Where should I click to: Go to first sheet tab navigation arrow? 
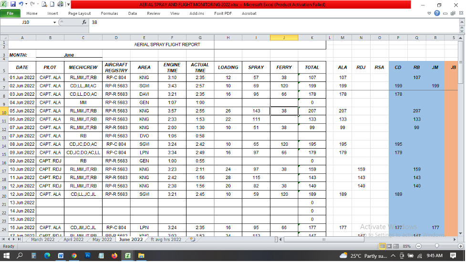(3, 239)
